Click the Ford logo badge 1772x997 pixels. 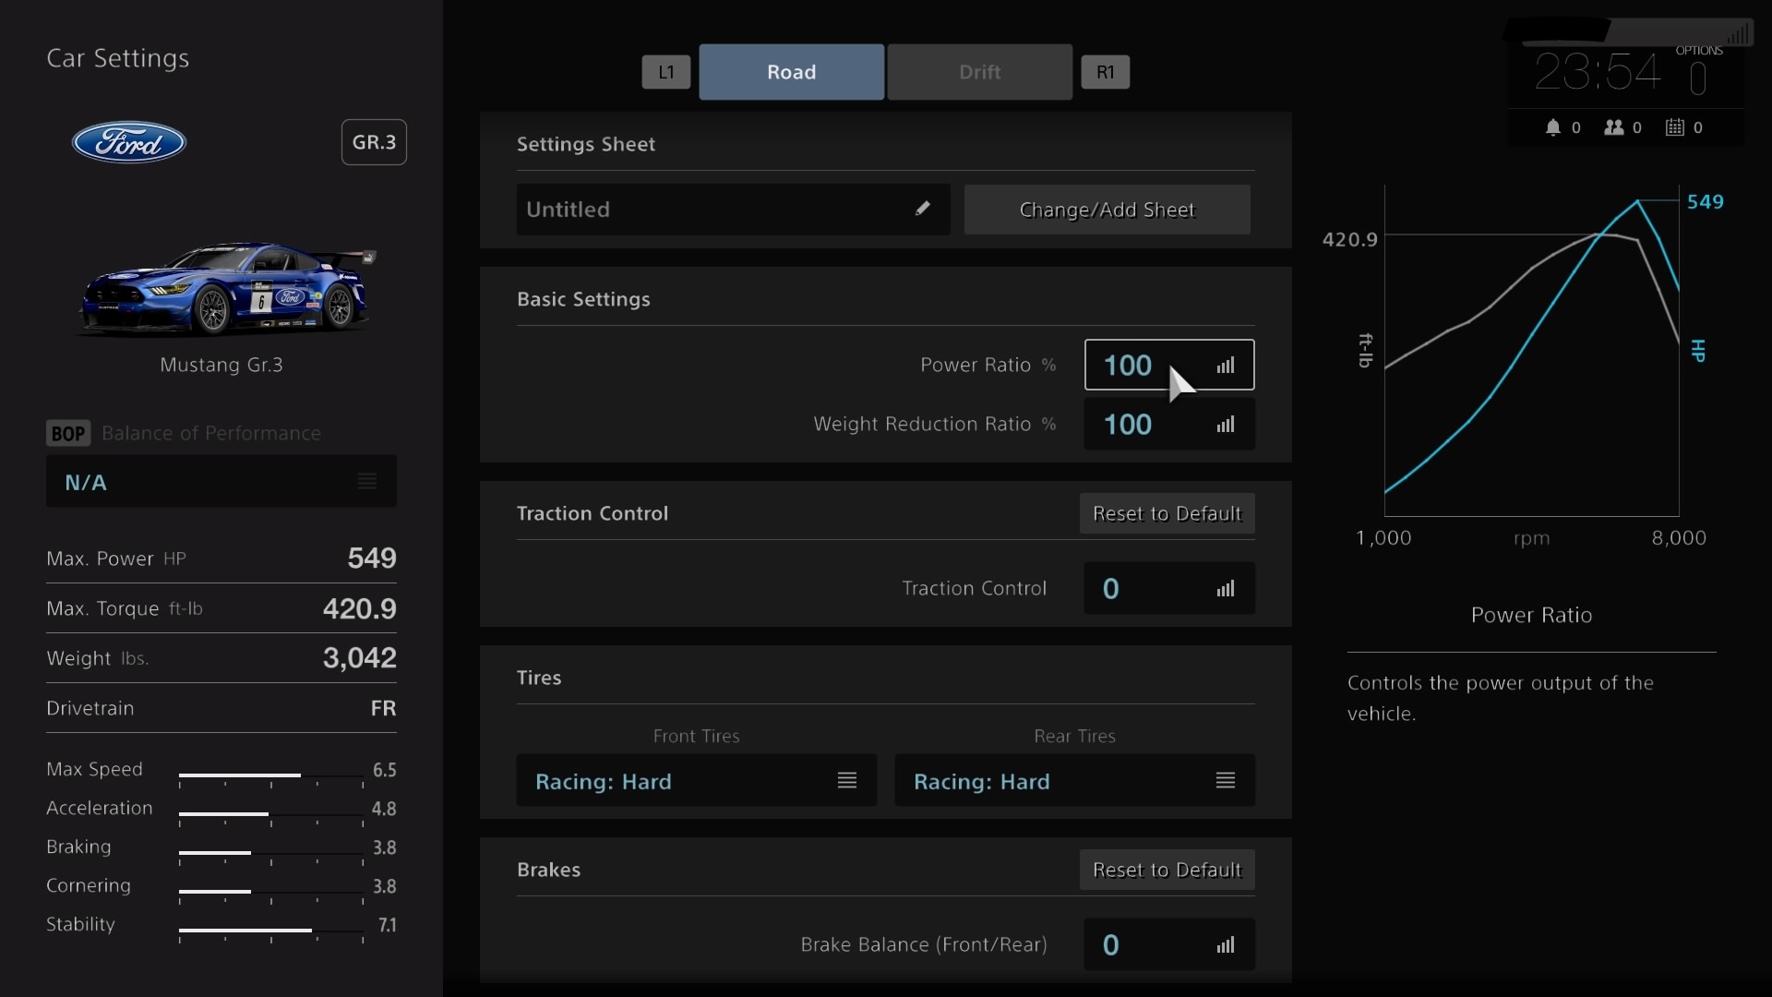pyautogui.click(x=129, y=142)
